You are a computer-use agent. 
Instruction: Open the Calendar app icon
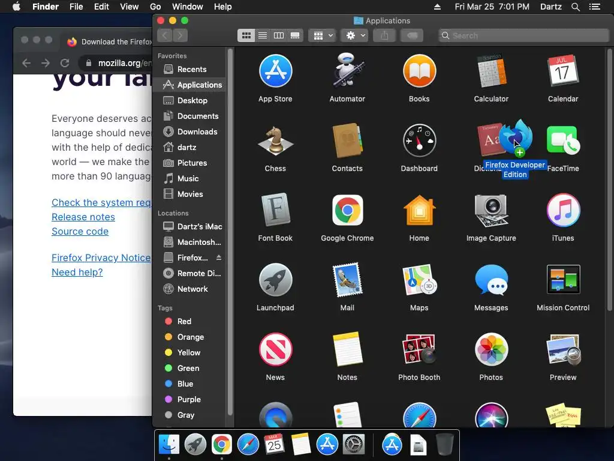click(562, 71)
